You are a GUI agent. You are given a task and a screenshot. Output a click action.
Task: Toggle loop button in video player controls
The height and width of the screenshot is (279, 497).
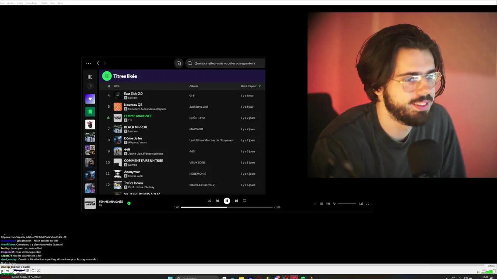coord(33,270)
